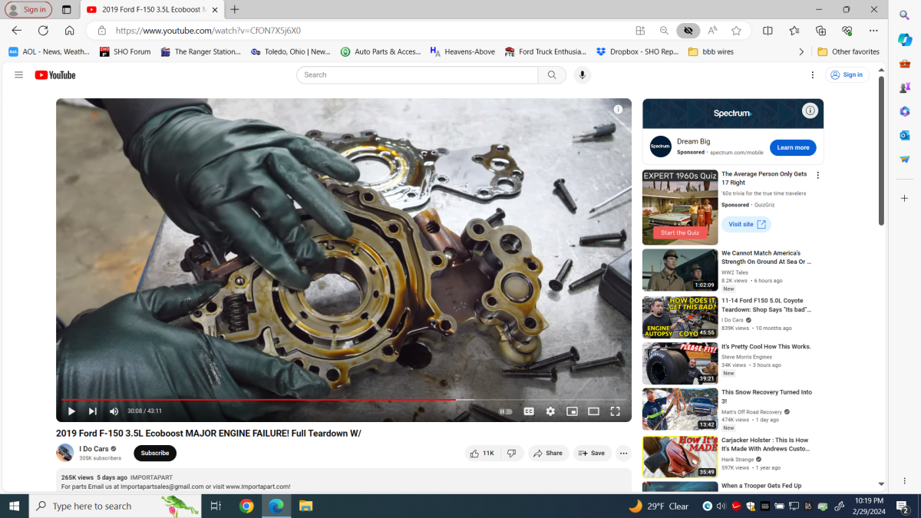Expand hidden favorites bar overflow chevron
The image size is (921, 518).
click(x=801, y=52)
